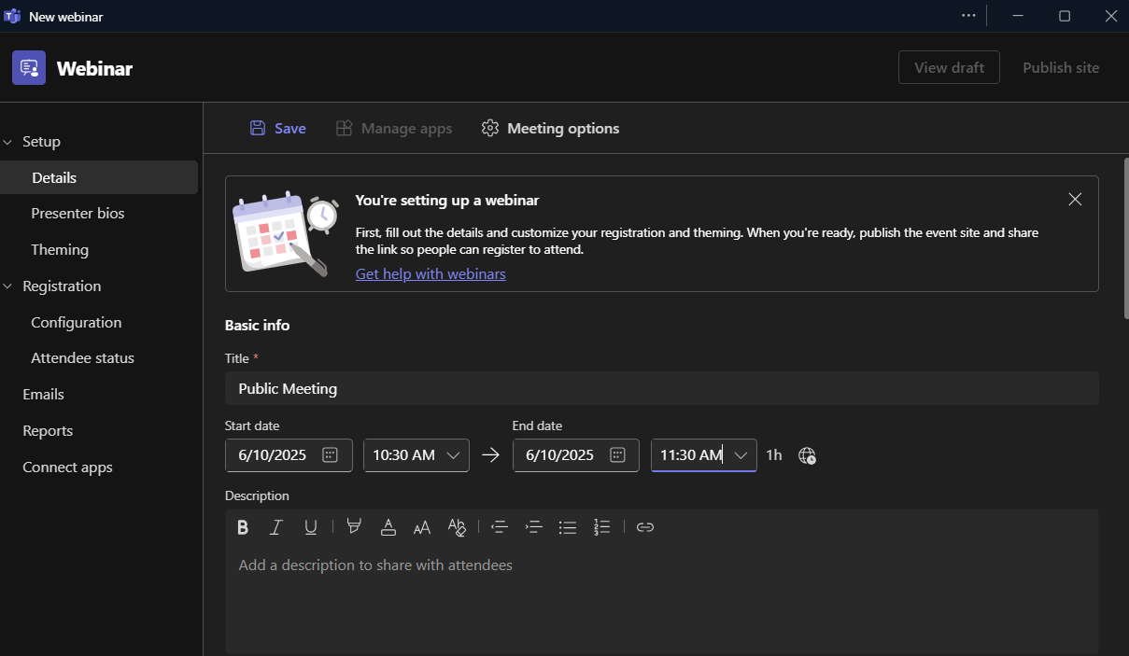Select the font color icon
The image size is (1129, 656).
coord(388,527)
